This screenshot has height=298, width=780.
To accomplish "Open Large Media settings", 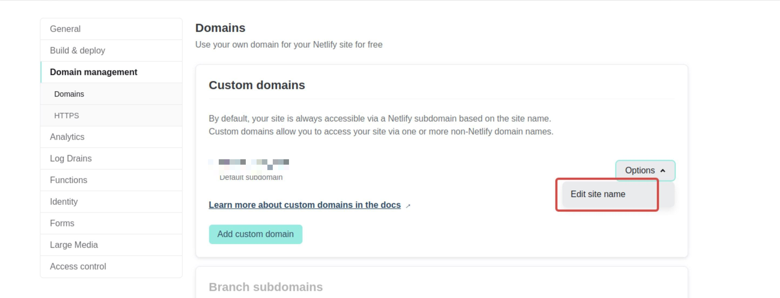I will coord(73,245).
